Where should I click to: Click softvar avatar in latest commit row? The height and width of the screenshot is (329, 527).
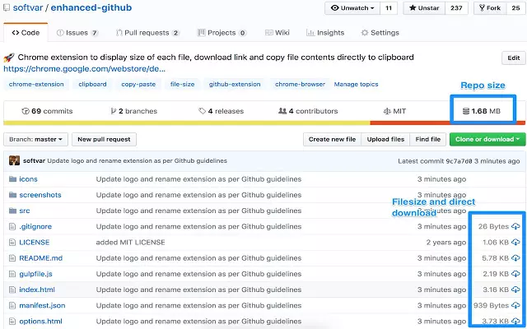(14, 160)
